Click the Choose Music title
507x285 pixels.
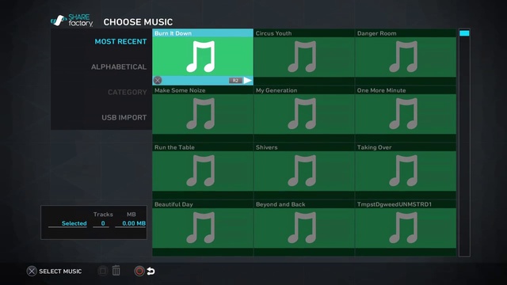tap(138, 22)
